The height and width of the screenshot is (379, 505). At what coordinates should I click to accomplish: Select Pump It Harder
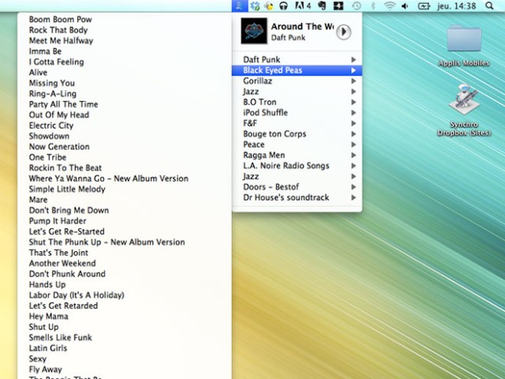(125, 221)
